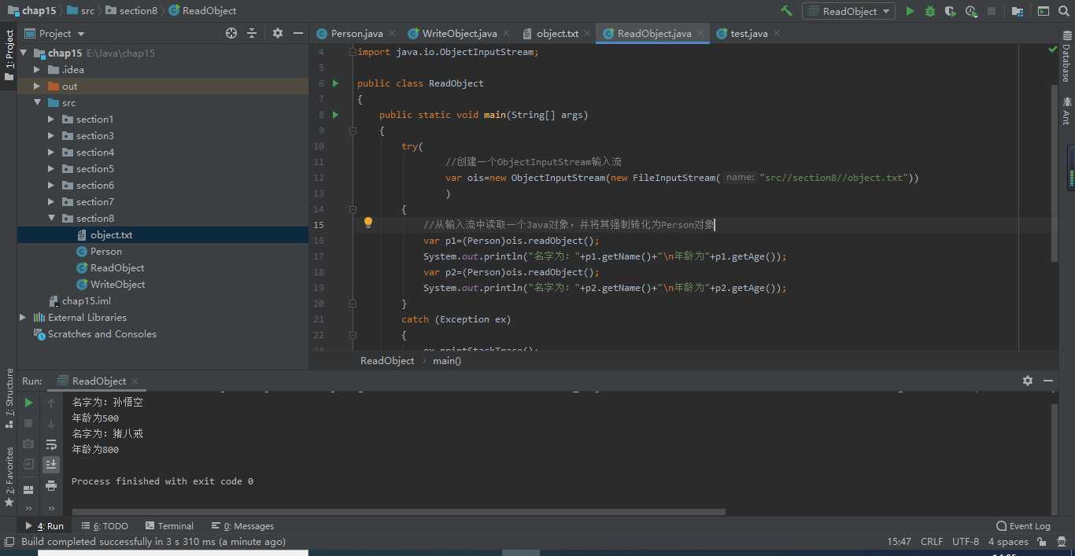Open the Event Log

click(x=1023, y=526)
